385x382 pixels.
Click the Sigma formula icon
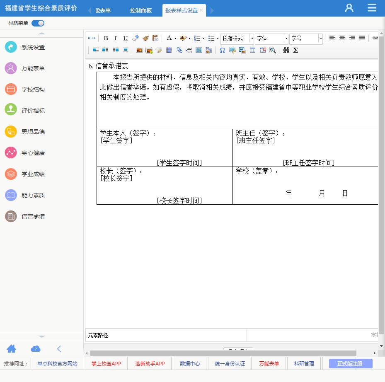(x=295, y=50)
